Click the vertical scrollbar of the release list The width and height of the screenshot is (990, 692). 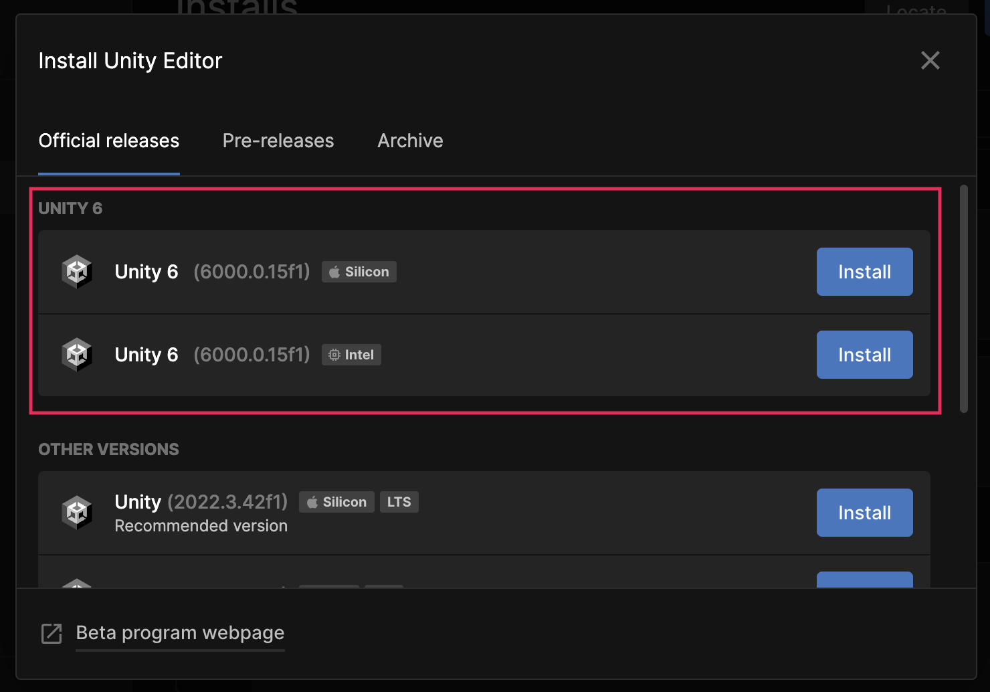(963, 298)
